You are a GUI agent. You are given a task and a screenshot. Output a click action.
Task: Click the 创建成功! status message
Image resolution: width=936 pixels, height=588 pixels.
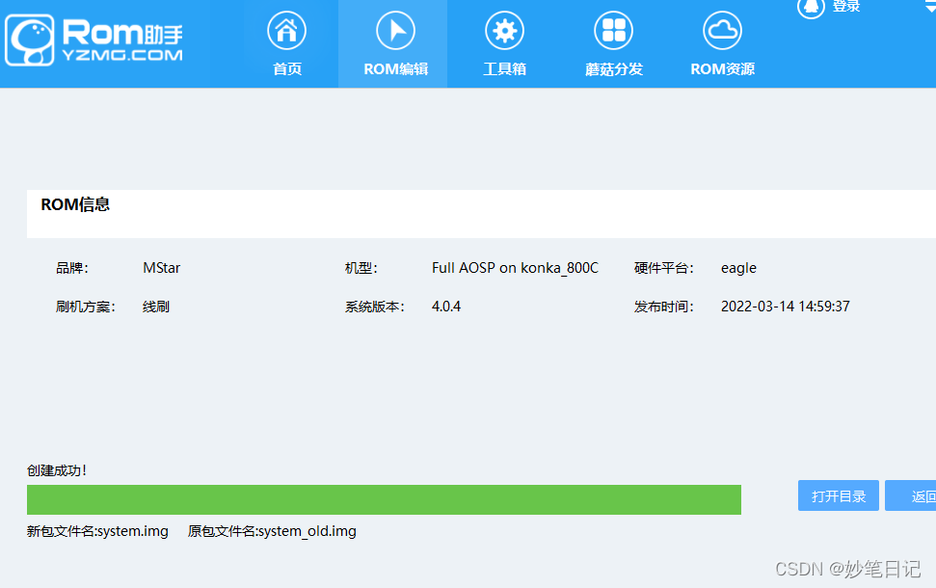point(57,471)
